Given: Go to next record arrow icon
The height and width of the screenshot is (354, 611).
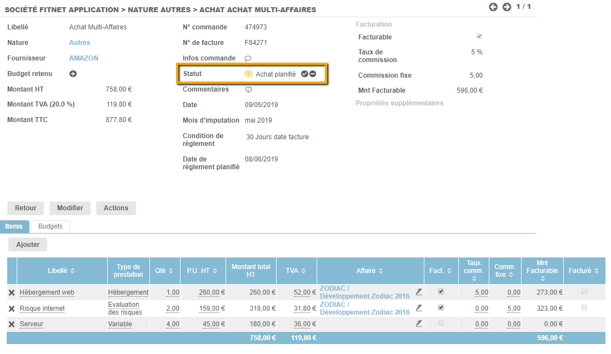Looking at the screenshot, I should pos(507,7).
